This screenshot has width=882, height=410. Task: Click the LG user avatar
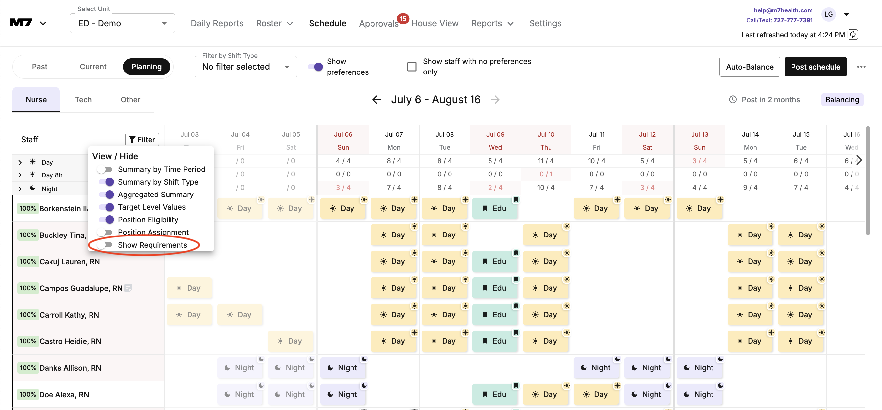(828, 14)
